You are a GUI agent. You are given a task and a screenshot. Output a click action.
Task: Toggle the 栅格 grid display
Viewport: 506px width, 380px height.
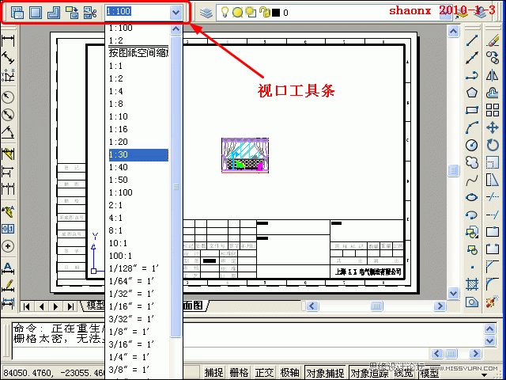[239, 373]
